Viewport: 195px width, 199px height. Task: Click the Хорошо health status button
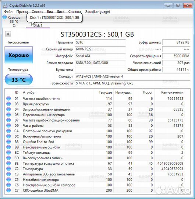pos(19,55)
